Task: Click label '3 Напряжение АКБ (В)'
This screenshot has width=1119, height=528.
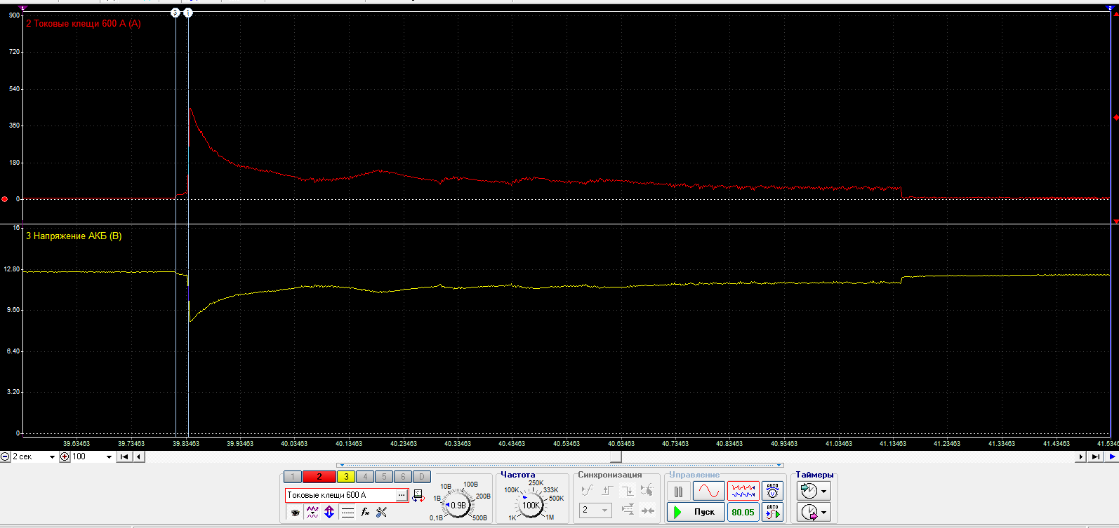Action: [x=74, y=236]
